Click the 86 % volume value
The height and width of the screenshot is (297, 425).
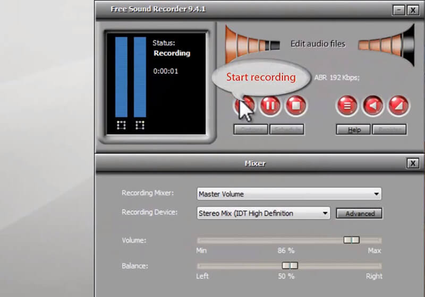286,250
